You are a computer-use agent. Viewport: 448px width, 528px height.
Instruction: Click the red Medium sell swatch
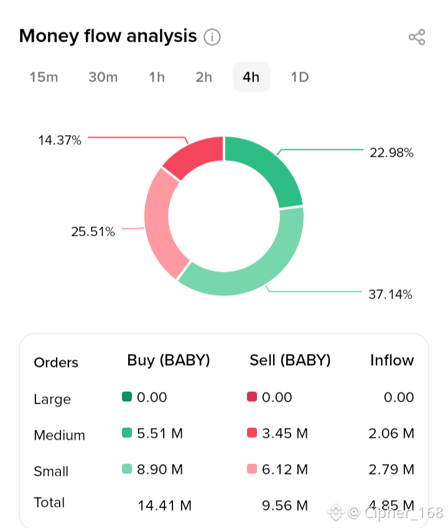(x=252, y=433)
